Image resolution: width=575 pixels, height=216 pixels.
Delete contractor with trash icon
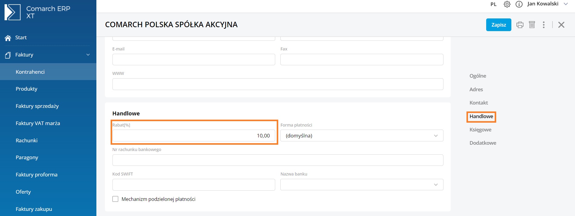[532, 25]
